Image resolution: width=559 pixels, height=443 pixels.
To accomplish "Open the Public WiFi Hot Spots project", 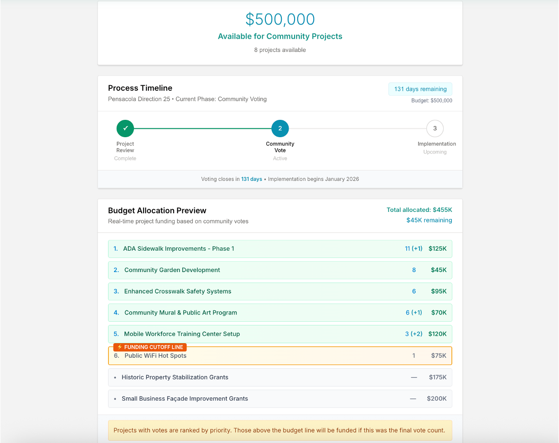I will tap(155, 356).
